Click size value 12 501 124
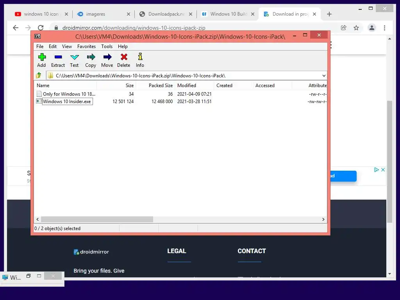400x300 pixels. tap(123, 102)
